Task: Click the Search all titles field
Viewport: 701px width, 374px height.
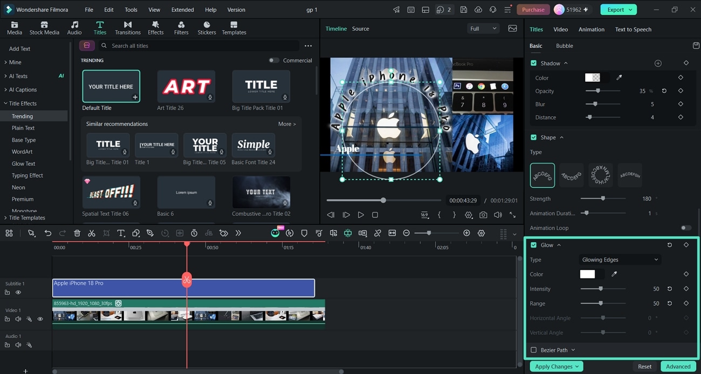Action: click(x=198, y=46)
